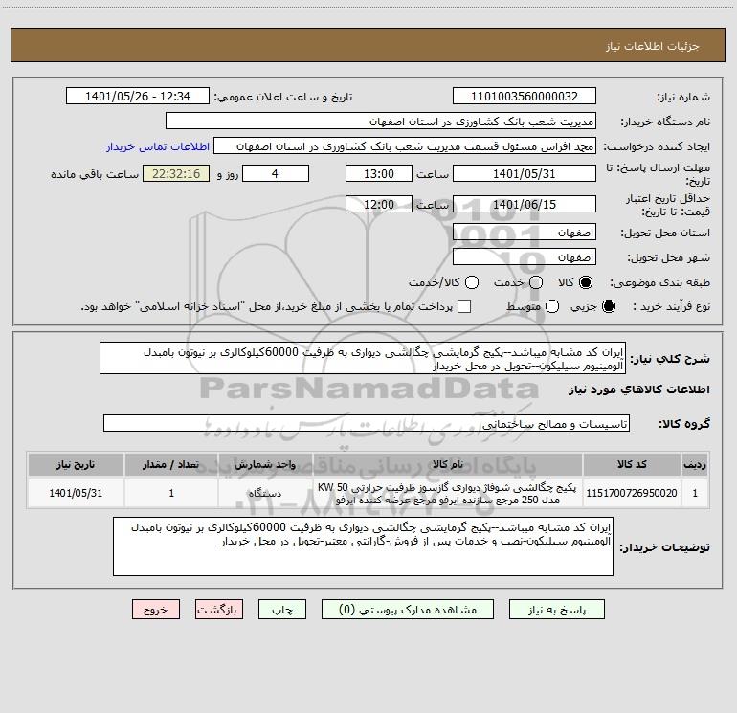The image size is (737, 713).
Task: Click the نام کالا column header
Action: tap(448, 464)
